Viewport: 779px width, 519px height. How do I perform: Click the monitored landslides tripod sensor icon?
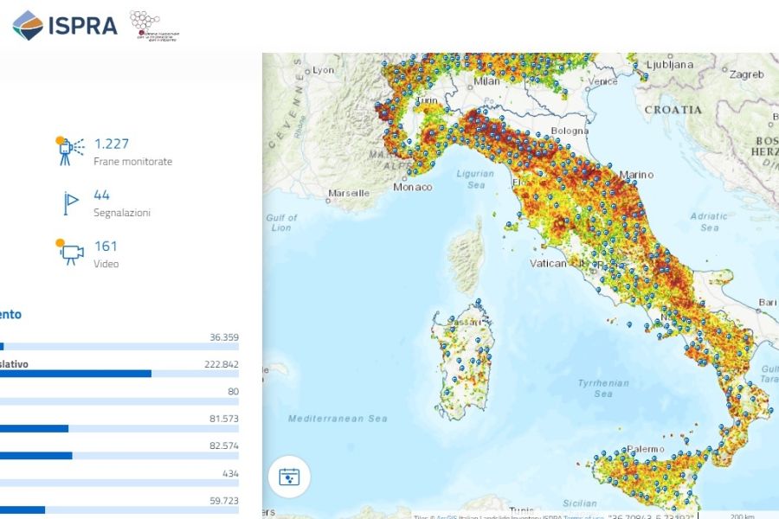coord(69,151)
